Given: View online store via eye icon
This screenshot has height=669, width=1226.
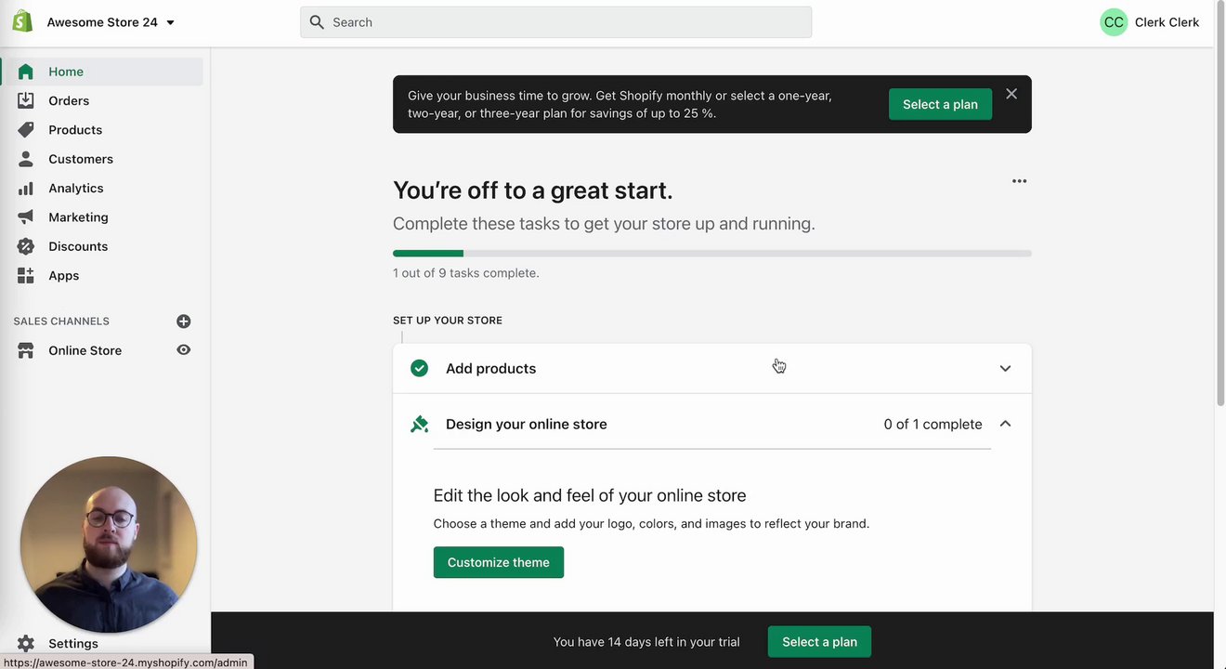Looking at the screenshot, I should [x=184, y=350].
